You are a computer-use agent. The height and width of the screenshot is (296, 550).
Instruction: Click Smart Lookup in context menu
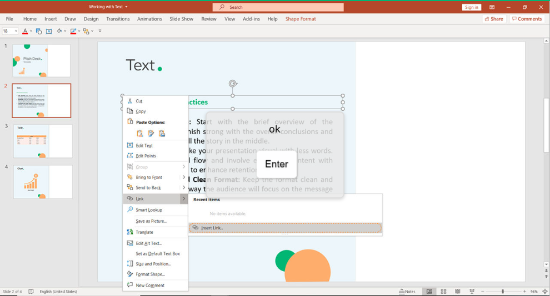coord(156,210)
